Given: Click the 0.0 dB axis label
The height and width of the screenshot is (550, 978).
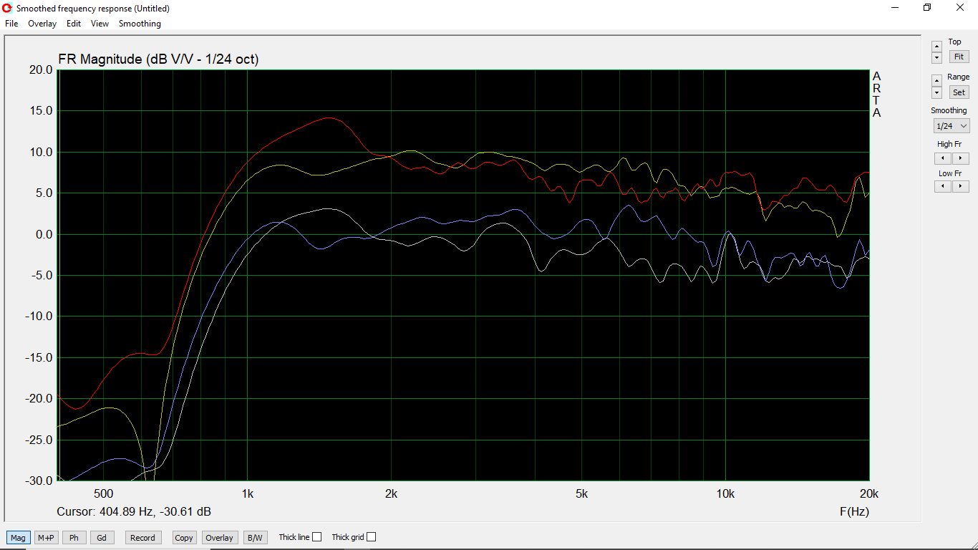Looking at the screenshot, I should [44, 234].
